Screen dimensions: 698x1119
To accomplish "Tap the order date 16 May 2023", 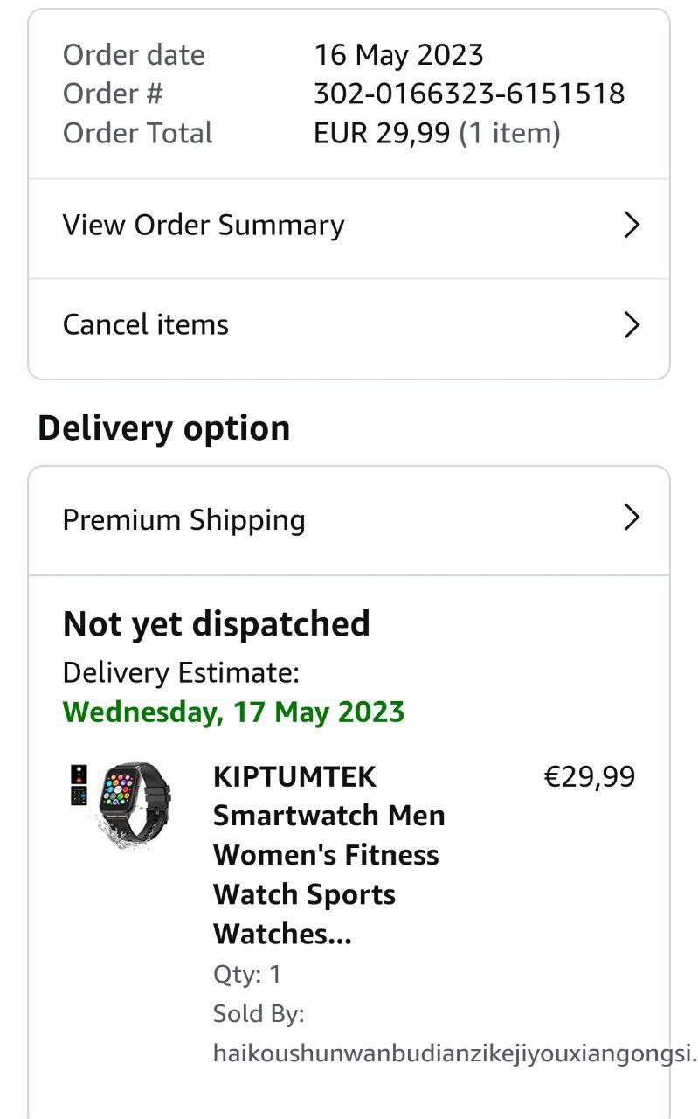I will [x=398, y=55].
